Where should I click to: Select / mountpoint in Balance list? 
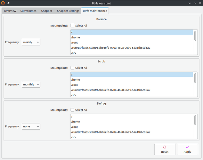(132, 32)
